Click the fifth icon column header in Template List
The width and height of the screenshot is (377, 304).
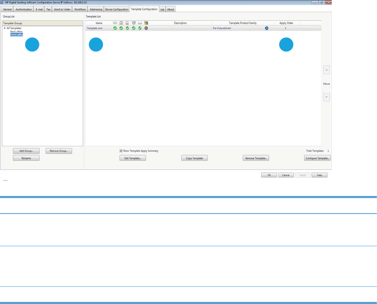pyautogui.click(x=140, y=23)
